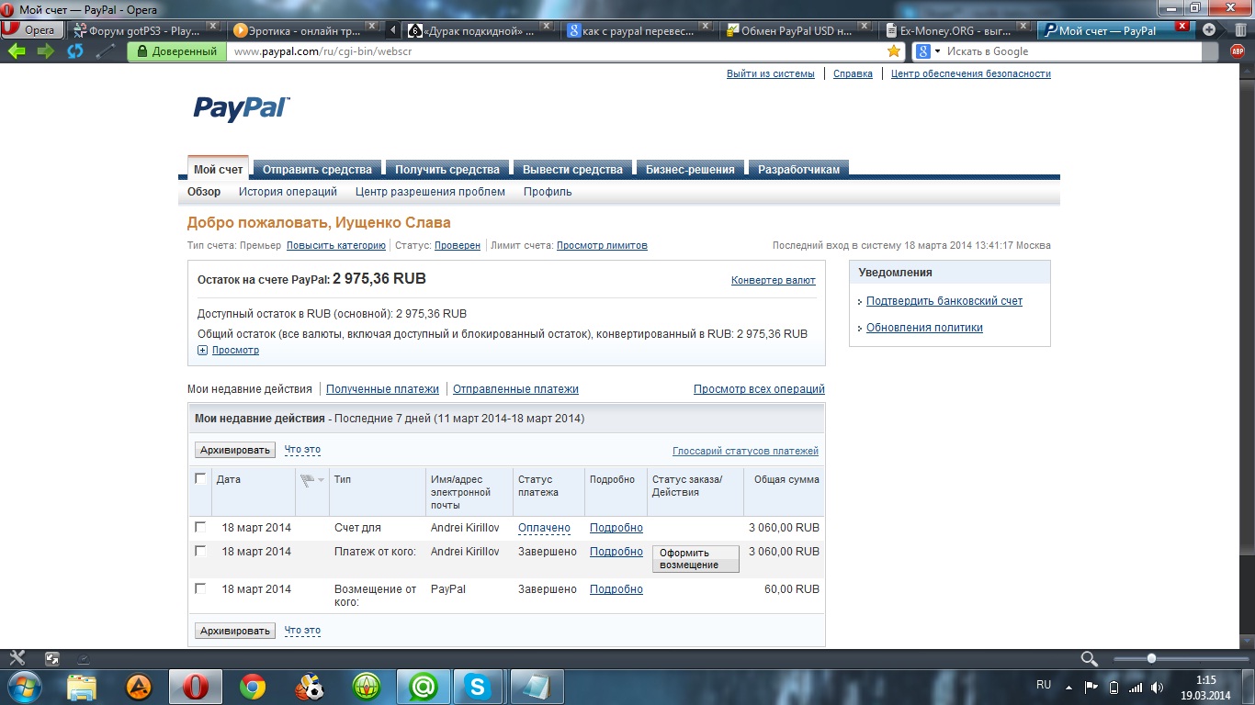Select the 'Разработчикам' tab
The height and width of the screenshot is (705, 1255).
pos(799,169)
